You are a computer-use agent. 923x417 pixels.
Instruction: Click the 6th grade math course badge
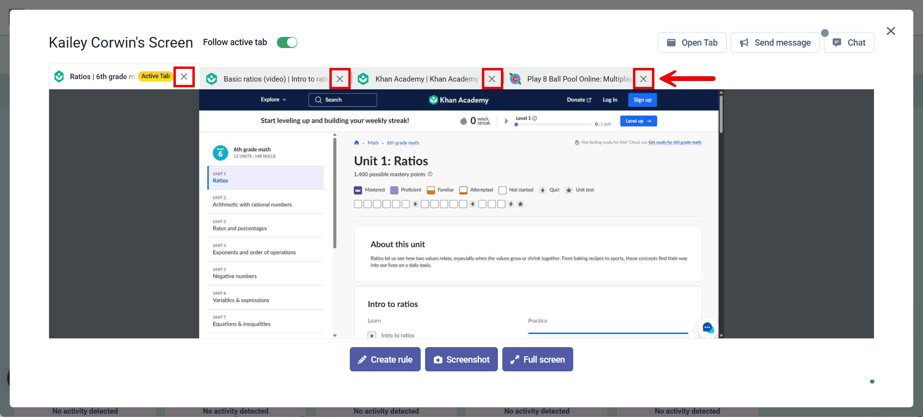(221, 152)
